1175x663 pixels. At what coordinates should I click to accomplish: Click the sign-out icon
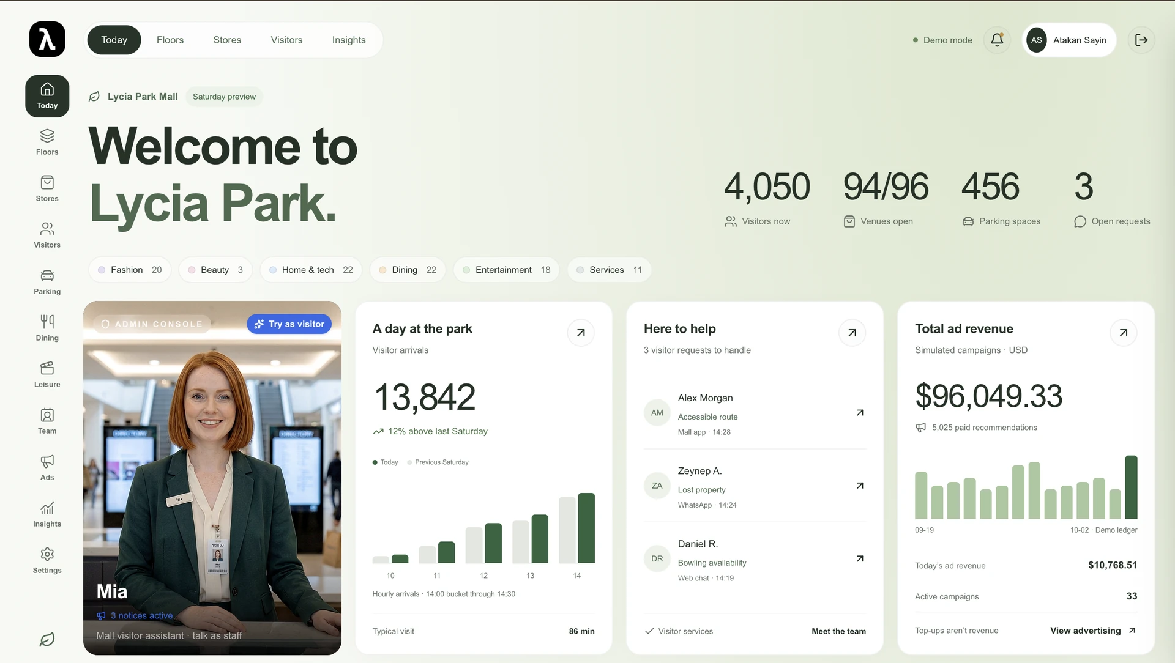tap(1141, 40)
